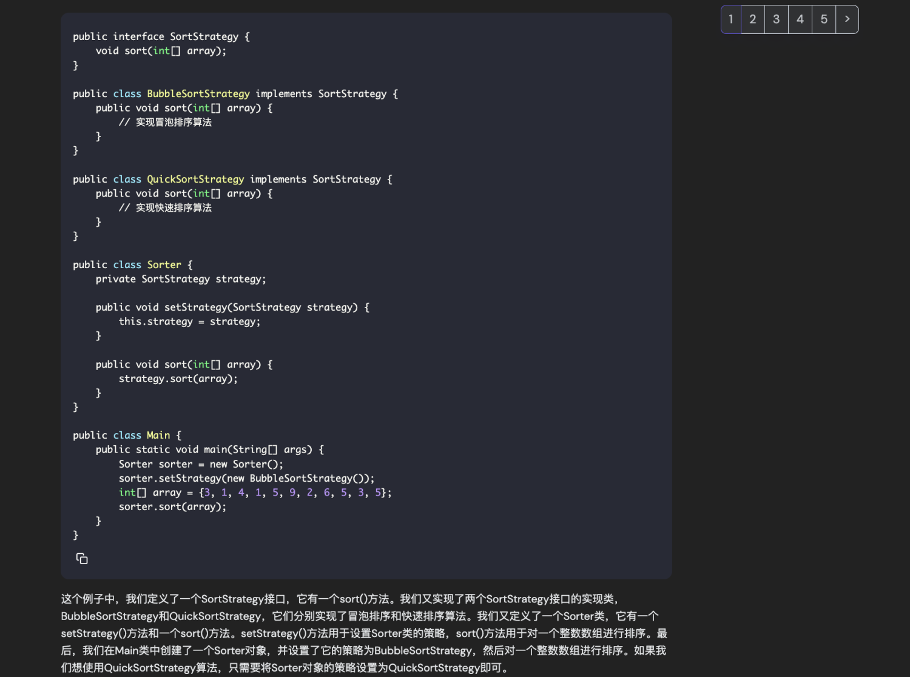Jump to page 5
The width and height of the screenshot is (910, 677).
click(x=823, y=19)
